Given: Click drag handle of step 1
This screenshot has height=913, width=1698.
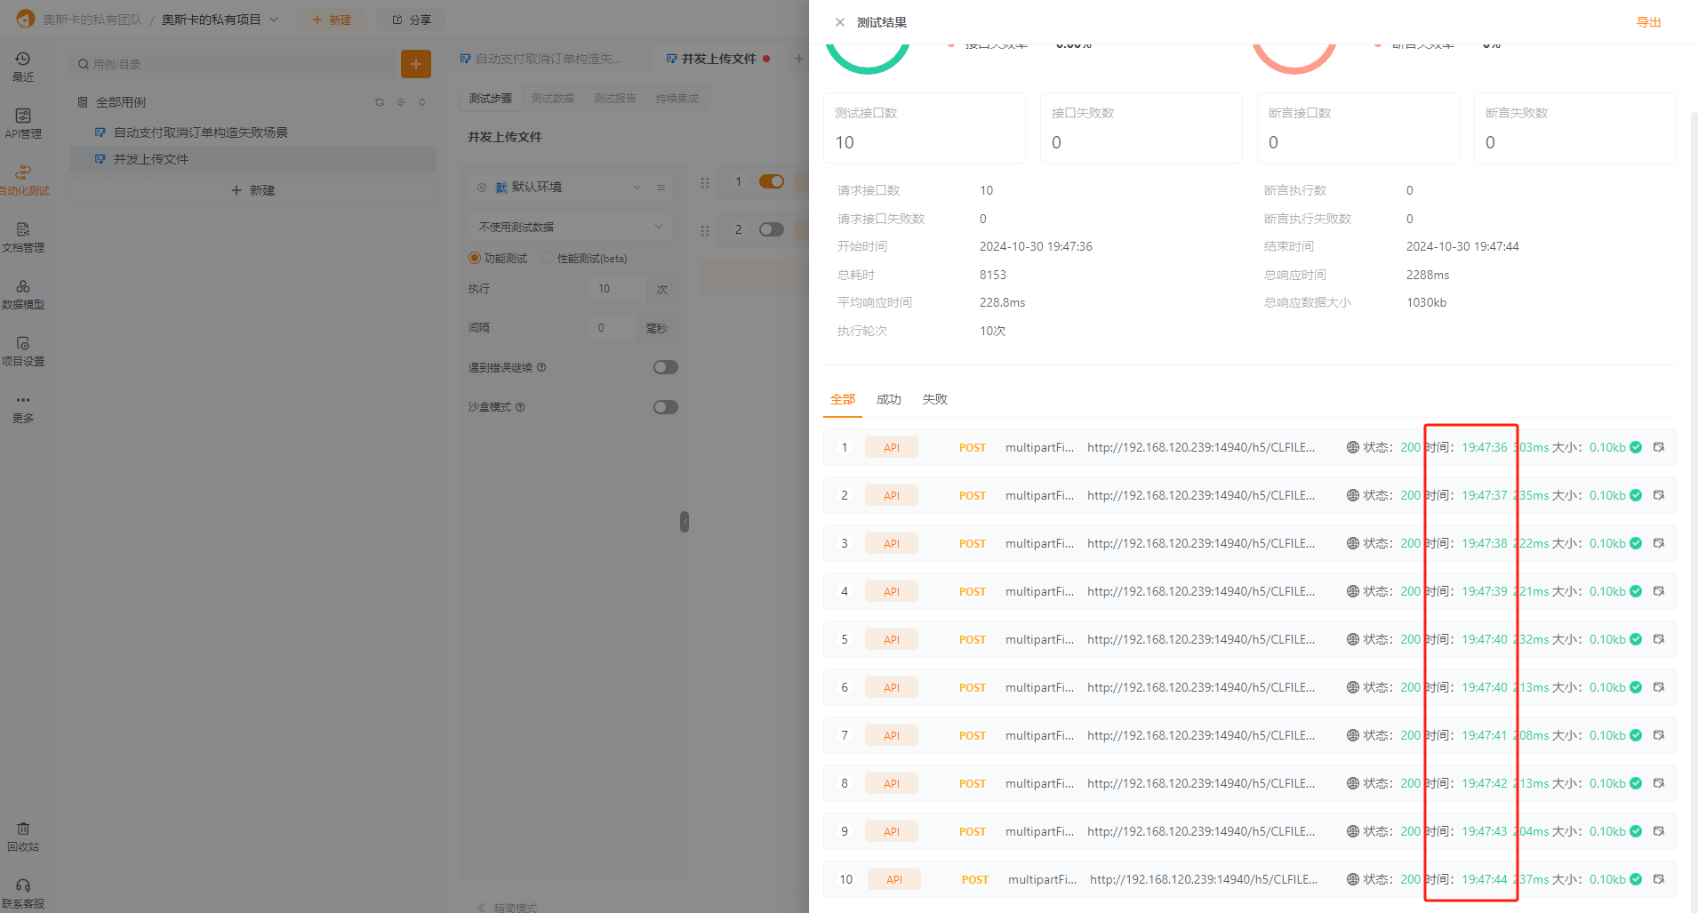Looking at the screenshot, I should pos(705,183).
